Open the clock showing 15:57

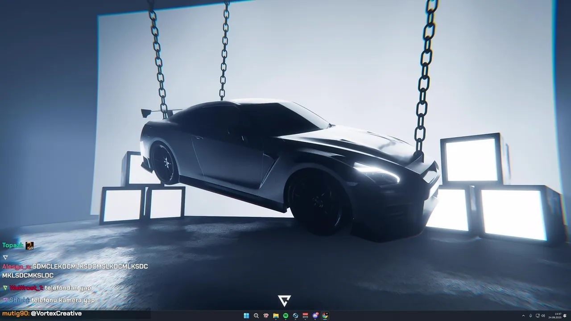(555, 316)
